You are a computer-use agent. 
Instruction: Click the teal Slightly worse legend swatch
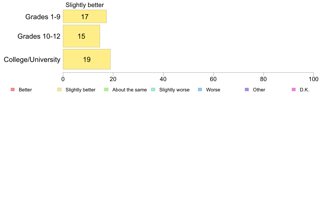tap(153, 89)
